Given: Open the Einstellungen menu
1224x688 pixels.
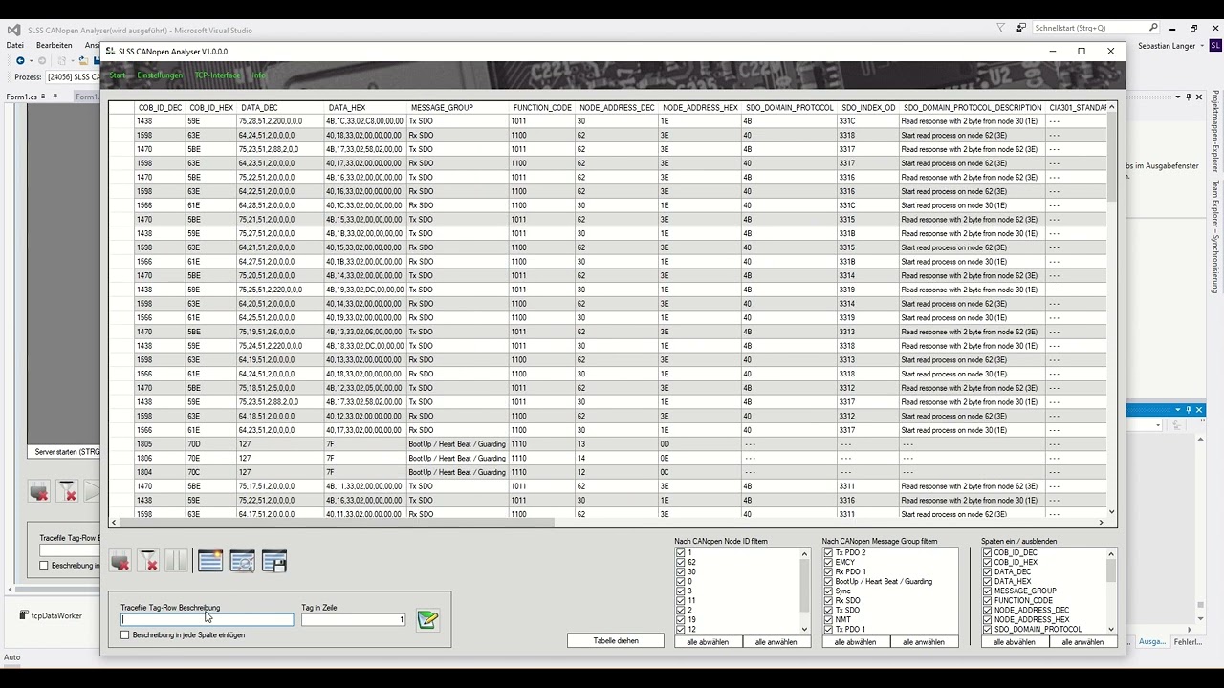Looking at the screenshot, I should 160,75.
